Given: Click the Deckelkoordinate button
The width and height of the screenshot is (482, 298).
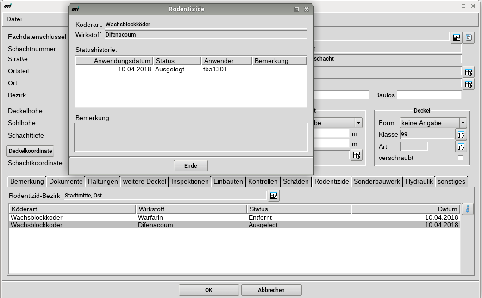Looking at the screenshot, I should click(x=31, y=151).
